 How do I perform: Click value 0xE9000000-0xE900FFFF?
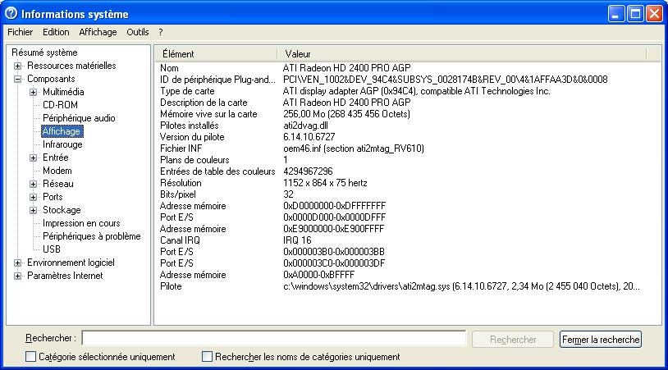pos(333,229)
